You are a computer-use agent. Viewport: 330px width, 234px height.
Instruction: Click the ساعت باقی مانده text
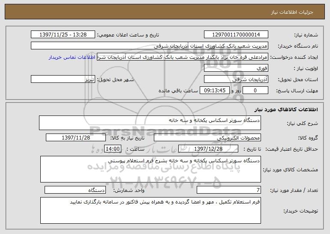pyautogui.click(x=178, y=91)
